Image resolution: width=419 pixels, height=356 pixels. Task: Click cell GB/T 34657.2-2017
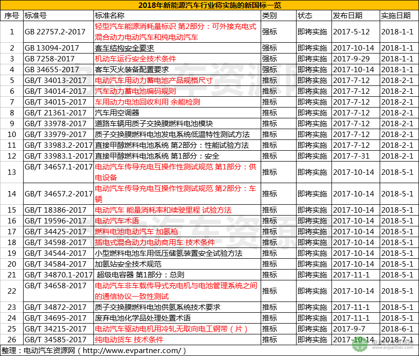(x=59, y=194)
